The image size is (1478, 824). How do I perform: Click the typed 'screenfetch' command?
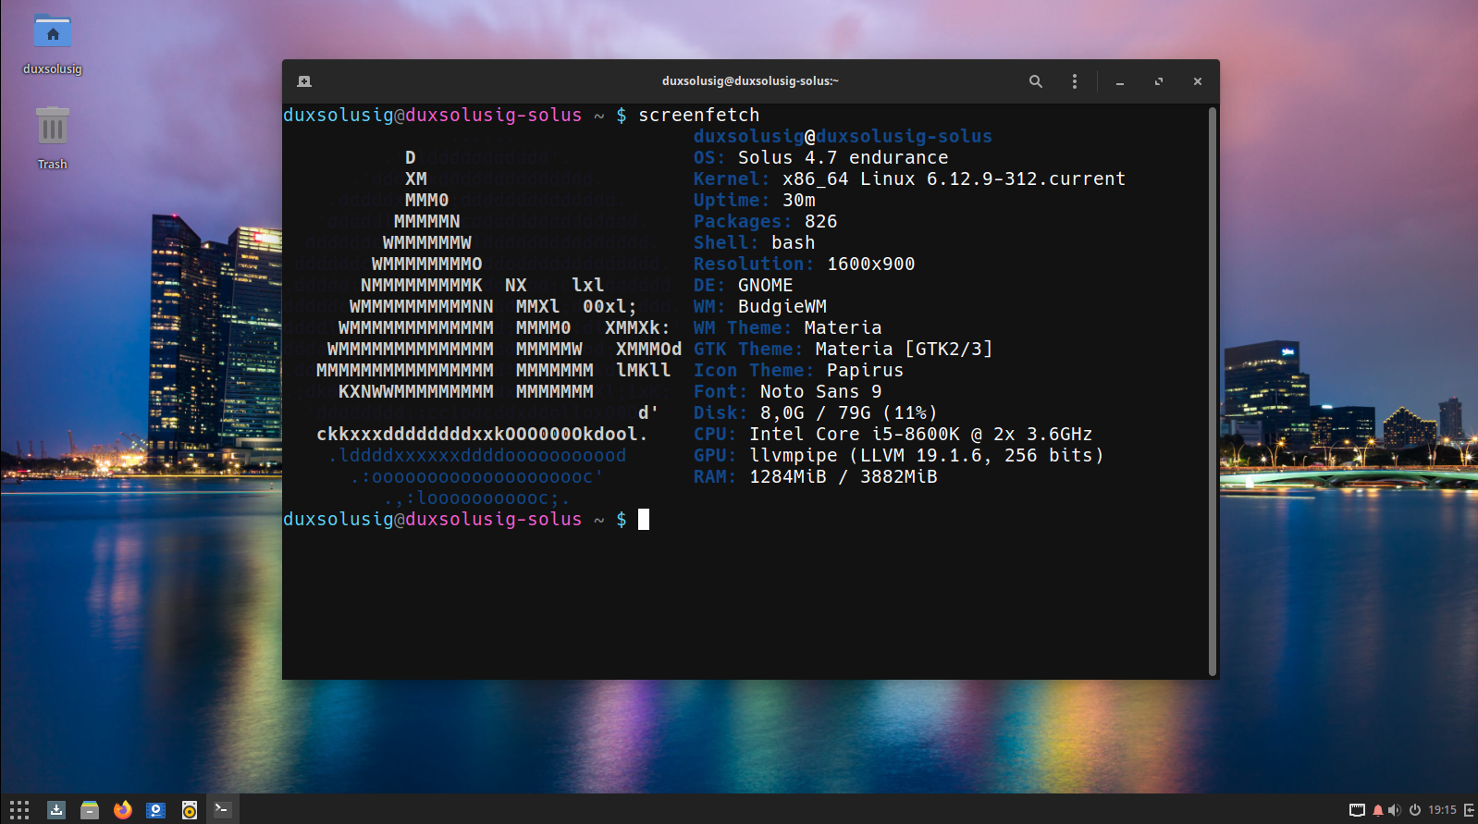point(699,115)
